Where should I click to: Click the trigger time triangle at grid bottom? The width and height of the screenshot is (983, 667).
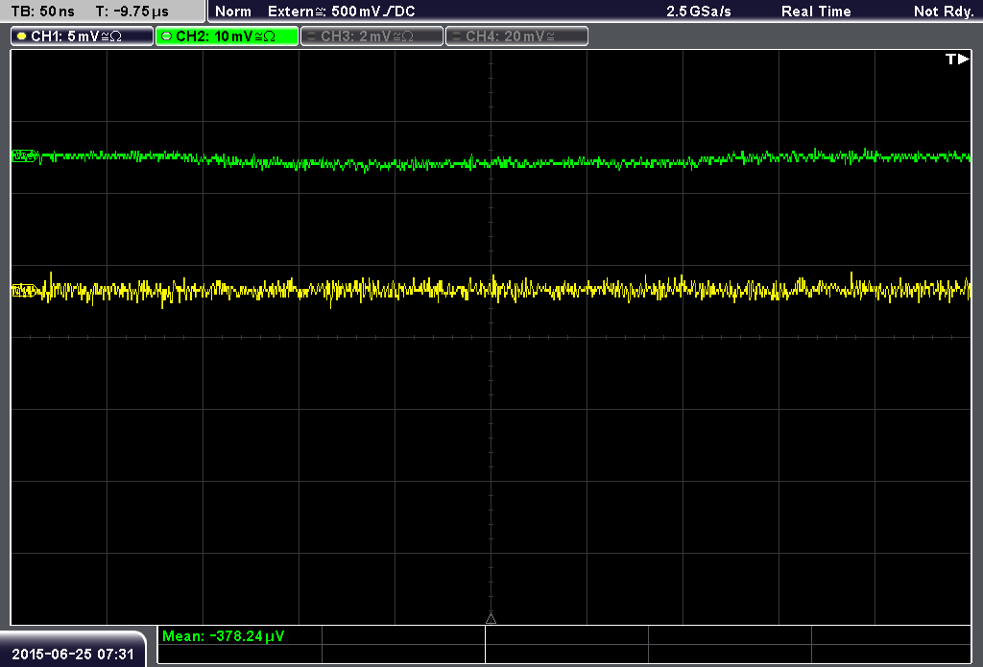tap(491, 619)
